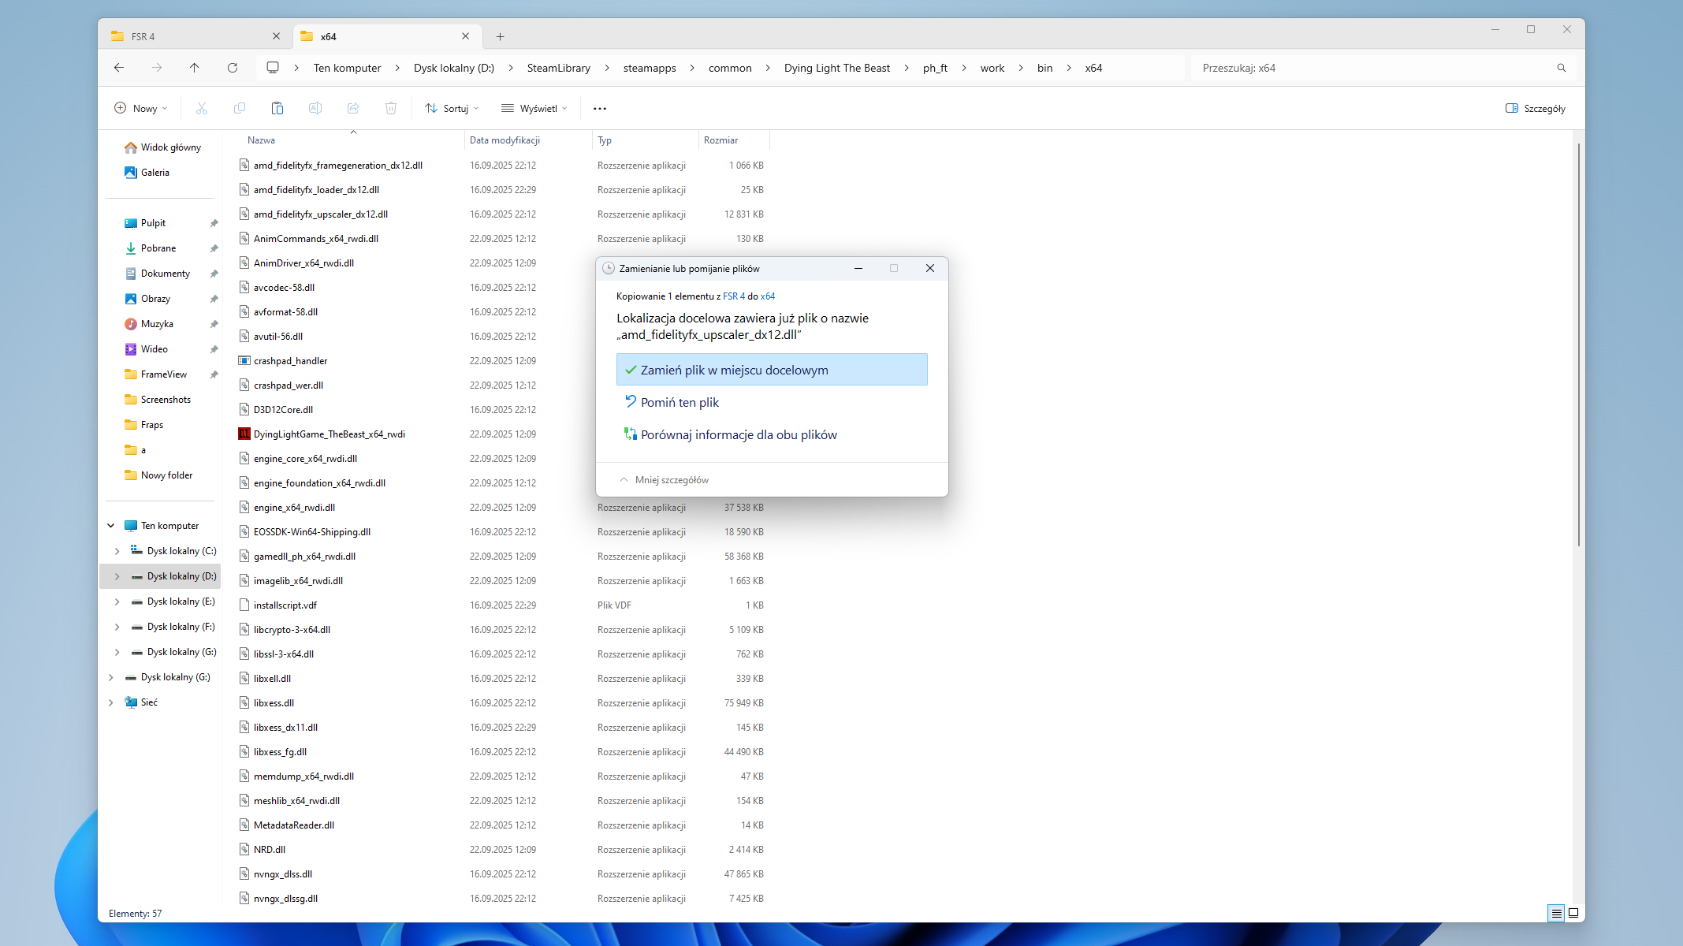The width and height of the screenshot is (1683, 946).
Task: Open the Nowy dropdown menu
Action: click(x=141, y=108)
